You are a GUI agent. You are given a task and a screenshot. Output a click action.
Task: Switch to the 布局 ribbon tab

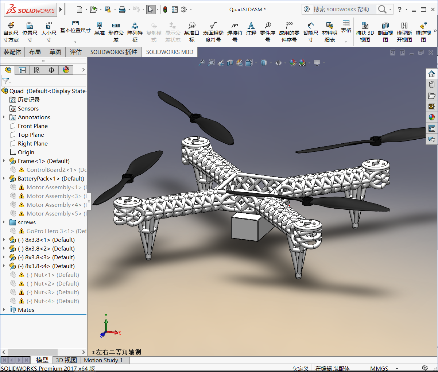(x=35, y=52)
